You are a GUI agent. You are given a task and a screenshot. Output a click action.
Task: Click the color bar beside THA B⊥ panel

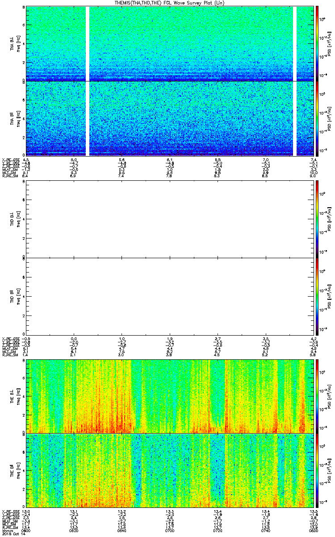pyautogui.click(x=318, y=43)
